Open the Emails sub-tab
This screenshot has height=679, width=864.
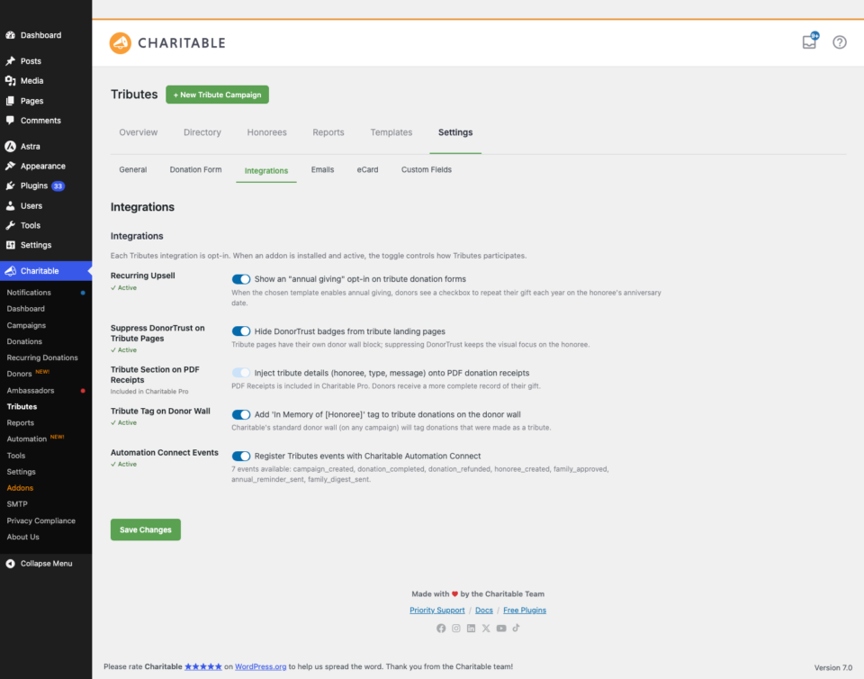(x=322, y=169)
